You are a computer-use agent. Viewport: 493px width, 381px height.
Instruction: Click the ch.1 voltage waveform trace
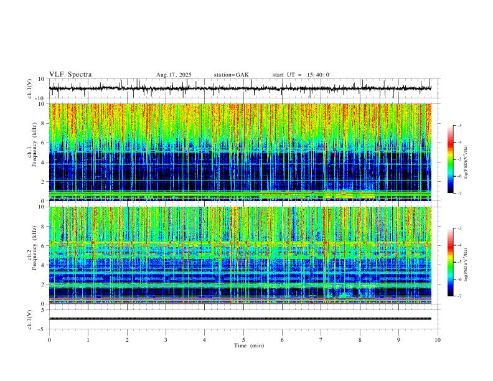pos(240,88)
